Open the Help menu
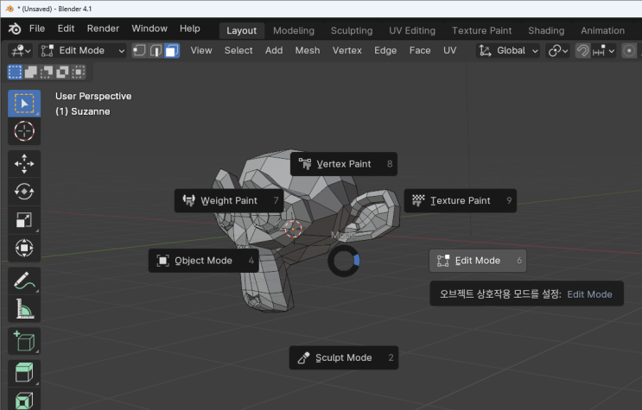642x410 pixels. [x=190, y=28]
